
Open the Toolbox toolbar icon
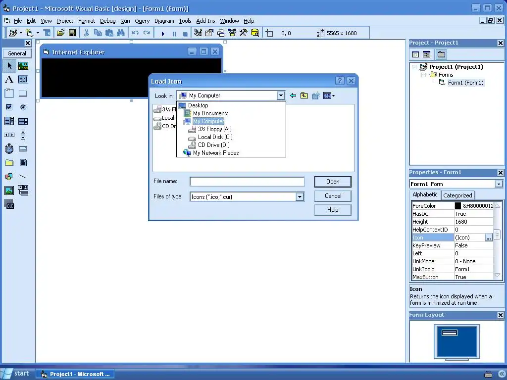(244, 33)
